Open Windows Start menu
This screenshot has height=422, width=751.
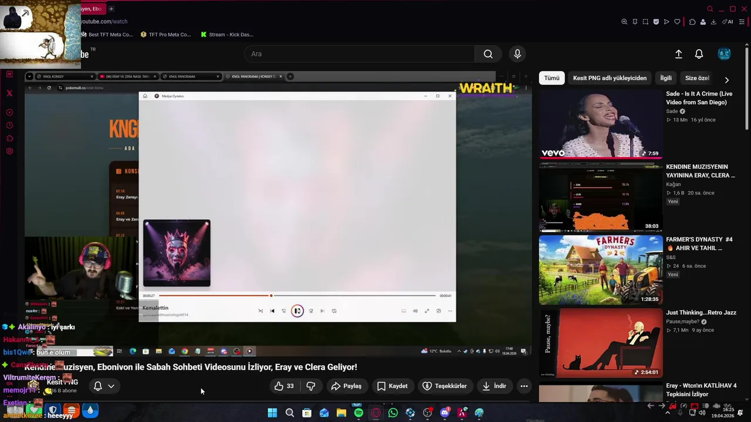click(272, 413)
